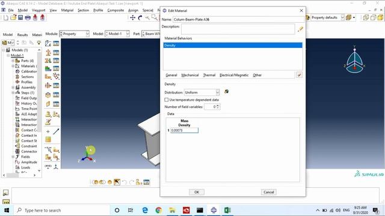This screenshot has height=216, width=385.
Task: Click the yellow grid datum plane icon
Action: point(48,140)
